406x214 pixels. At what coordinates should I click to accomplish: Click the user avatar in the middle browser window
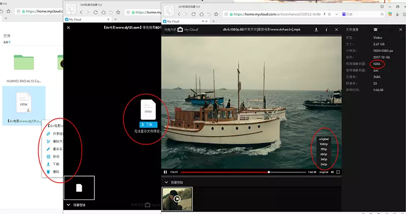[71, 9]
